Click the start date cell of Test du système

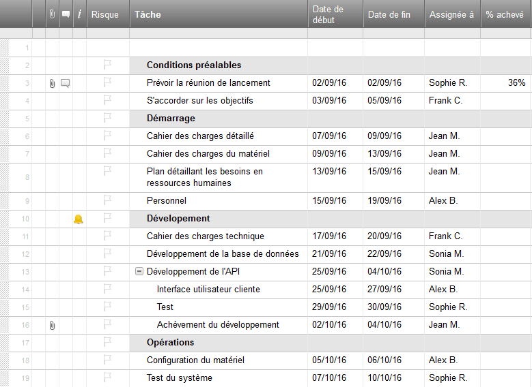click(x=335, y=378)
